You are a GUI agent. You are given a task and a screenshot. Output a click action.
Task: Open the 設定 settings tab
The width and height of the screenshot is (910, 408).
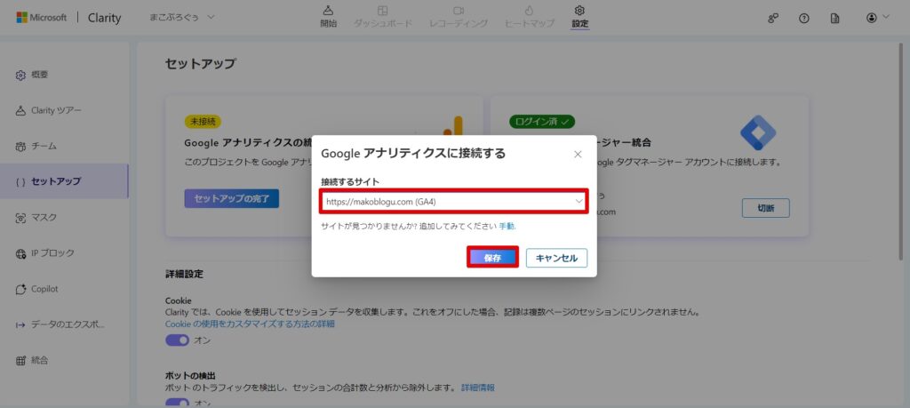(x=579, y=17)
